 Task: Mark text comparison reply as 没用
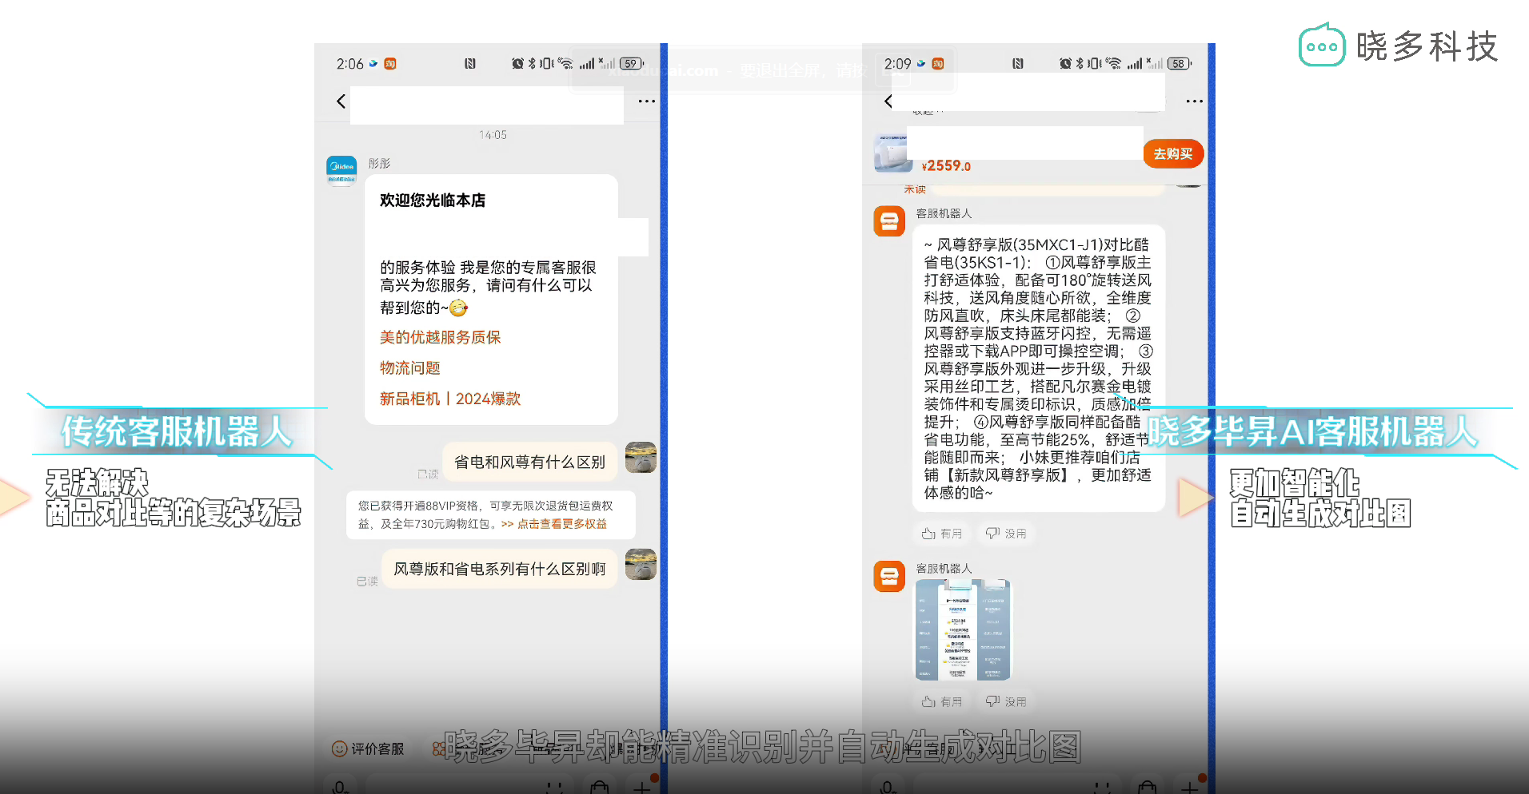click(1006, 534)
